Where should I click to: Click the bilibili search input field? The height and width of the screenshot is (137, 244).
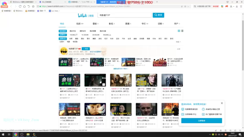tap(124, 15)
